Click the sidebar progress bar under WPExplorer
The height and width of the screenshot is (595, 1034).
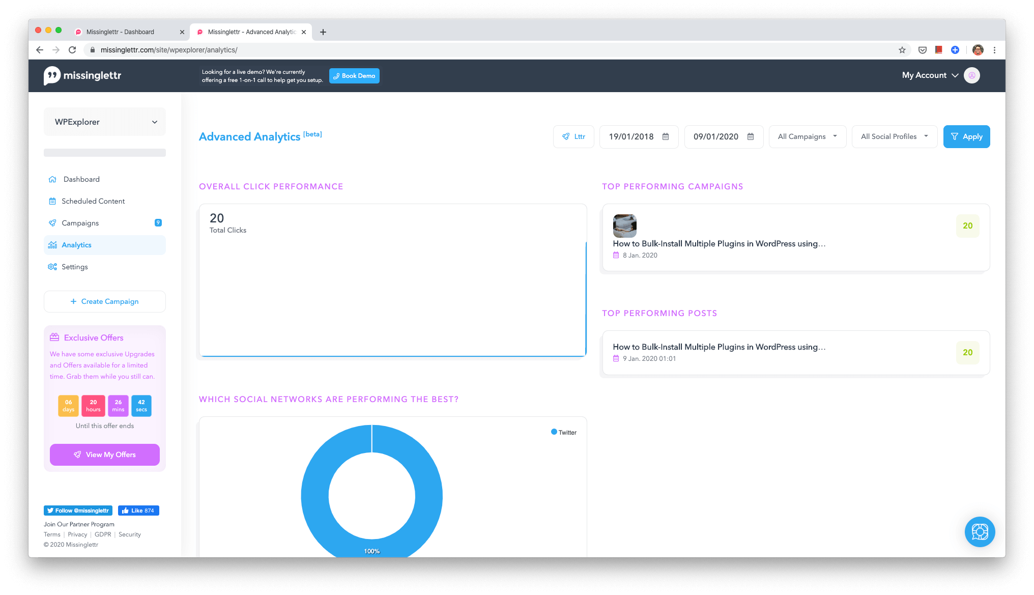(105, 153)
